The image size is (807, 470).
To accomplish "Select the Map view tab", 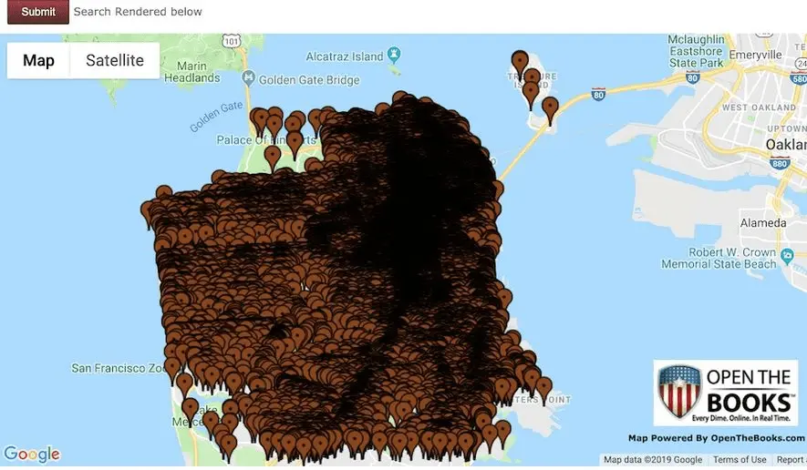I will coord(38,61).
